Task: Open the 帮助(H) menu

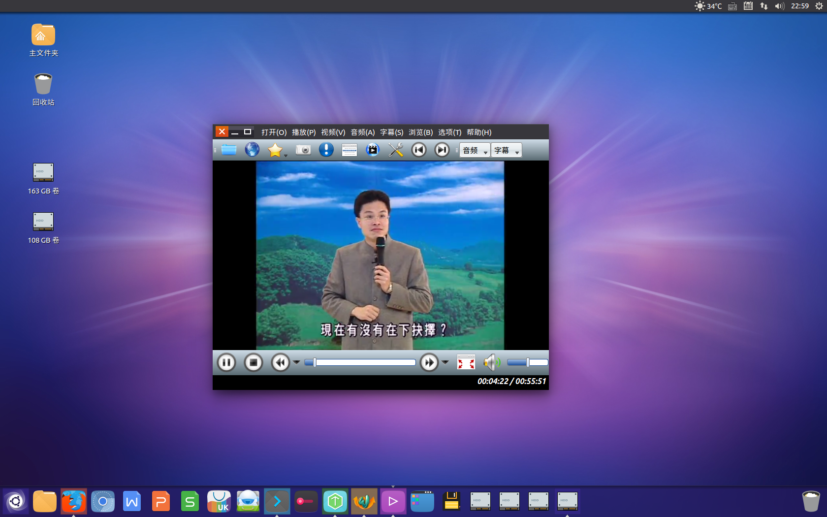Action: (x=479, y=132)
